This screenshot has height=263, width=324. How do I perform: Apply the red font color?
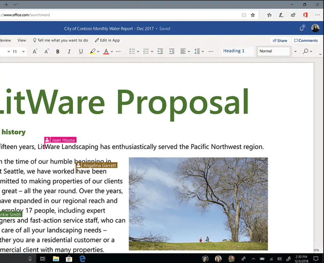pyautogui.click(x=106, y=52)
